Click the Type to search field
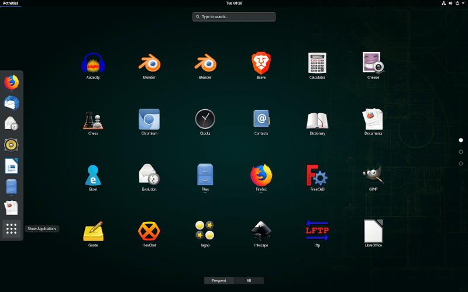This screenshot has width=468, height=292. pos(234,17)
